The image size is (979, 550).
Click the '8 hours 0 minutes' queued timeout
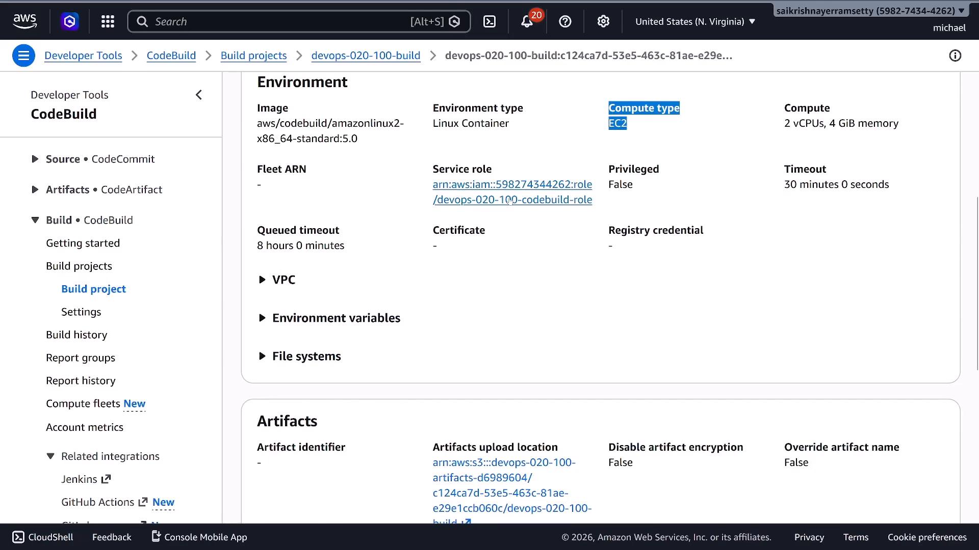300,245
